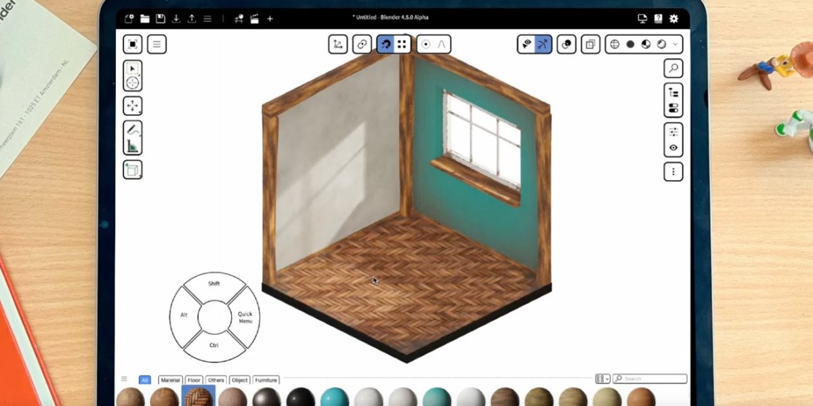Toggle proportional editing circle button
This screenshot has width=813, height=406.
pyautogui.click(x=425, y=45)
